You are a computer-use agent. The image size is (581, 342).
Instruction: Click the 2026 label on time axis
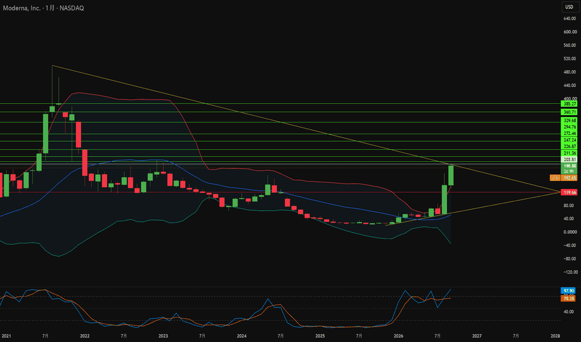coord(398,336)
